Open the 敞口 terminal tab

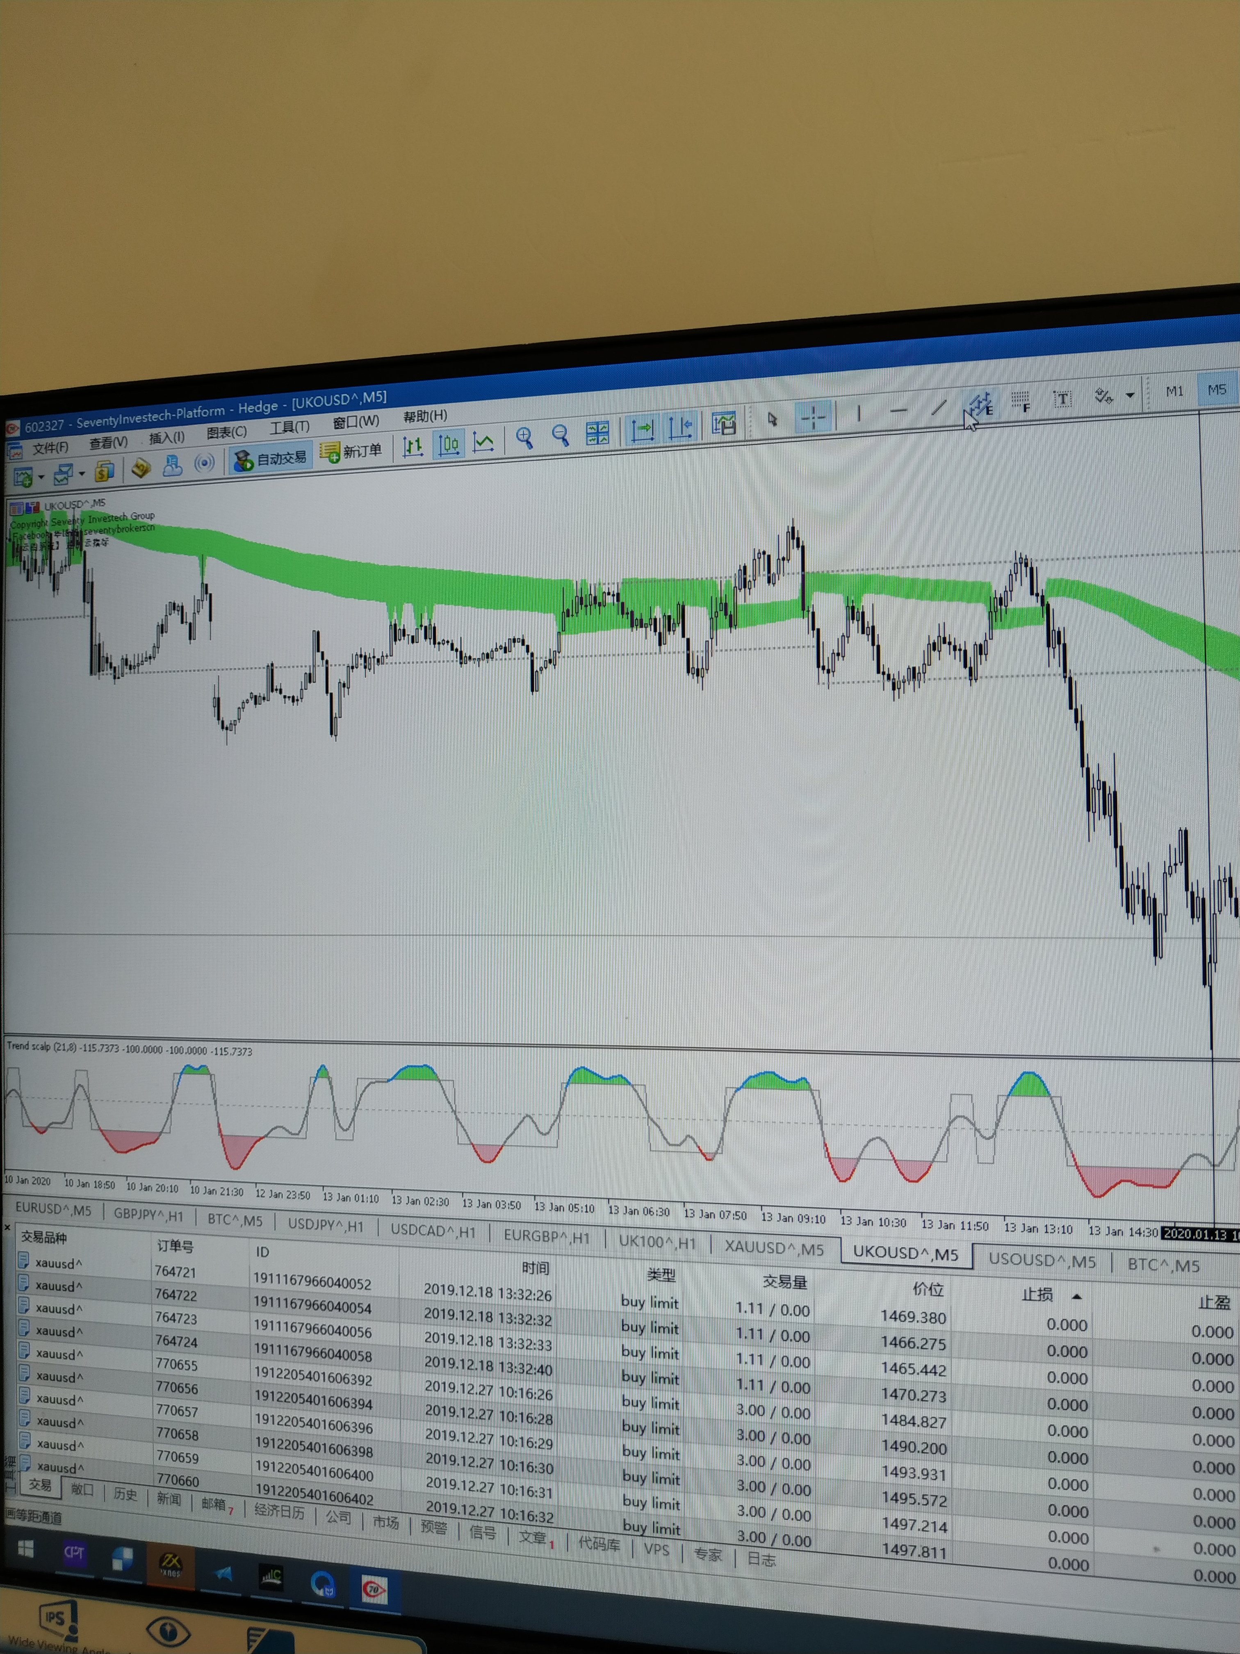tap(82, 1489)
